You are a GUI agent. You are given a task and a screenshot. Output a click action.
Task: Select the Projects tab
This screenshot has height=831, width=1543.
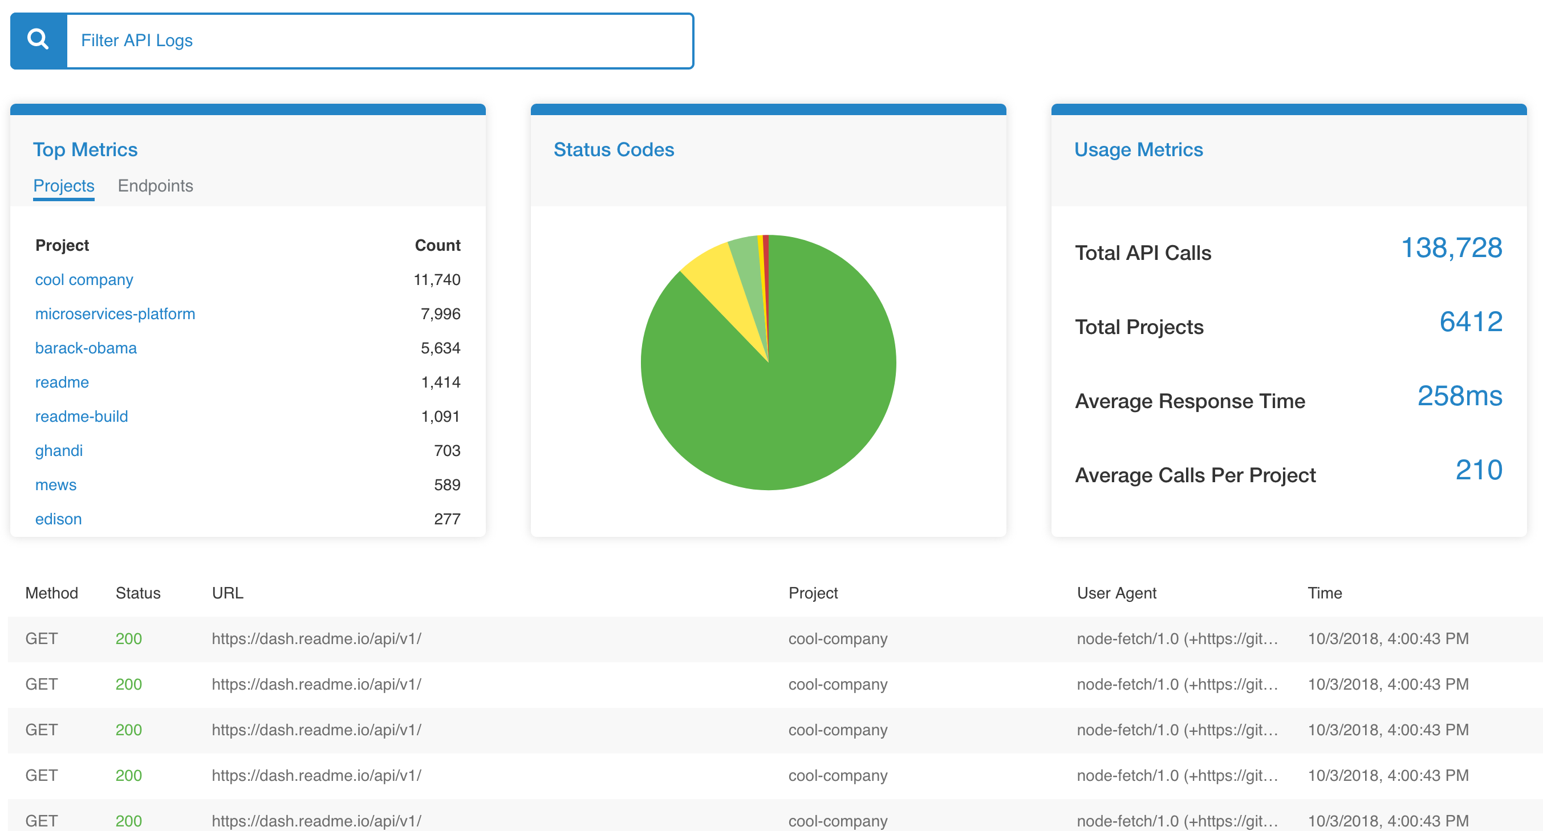[63, 186]
